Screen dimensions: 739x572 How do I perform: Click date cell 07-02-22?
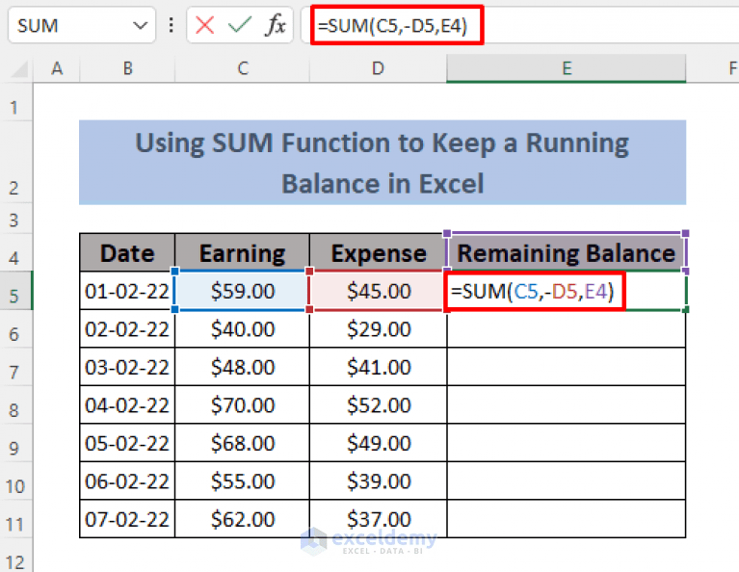click(127, 519)
